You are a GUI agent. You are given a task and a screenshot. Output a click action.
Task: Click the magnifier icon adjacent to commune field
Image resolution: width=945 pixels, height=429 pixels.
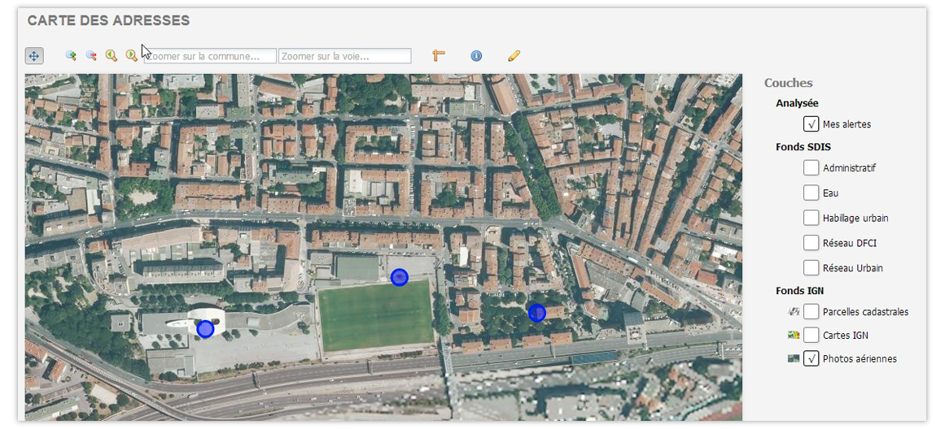coord(132,56)
